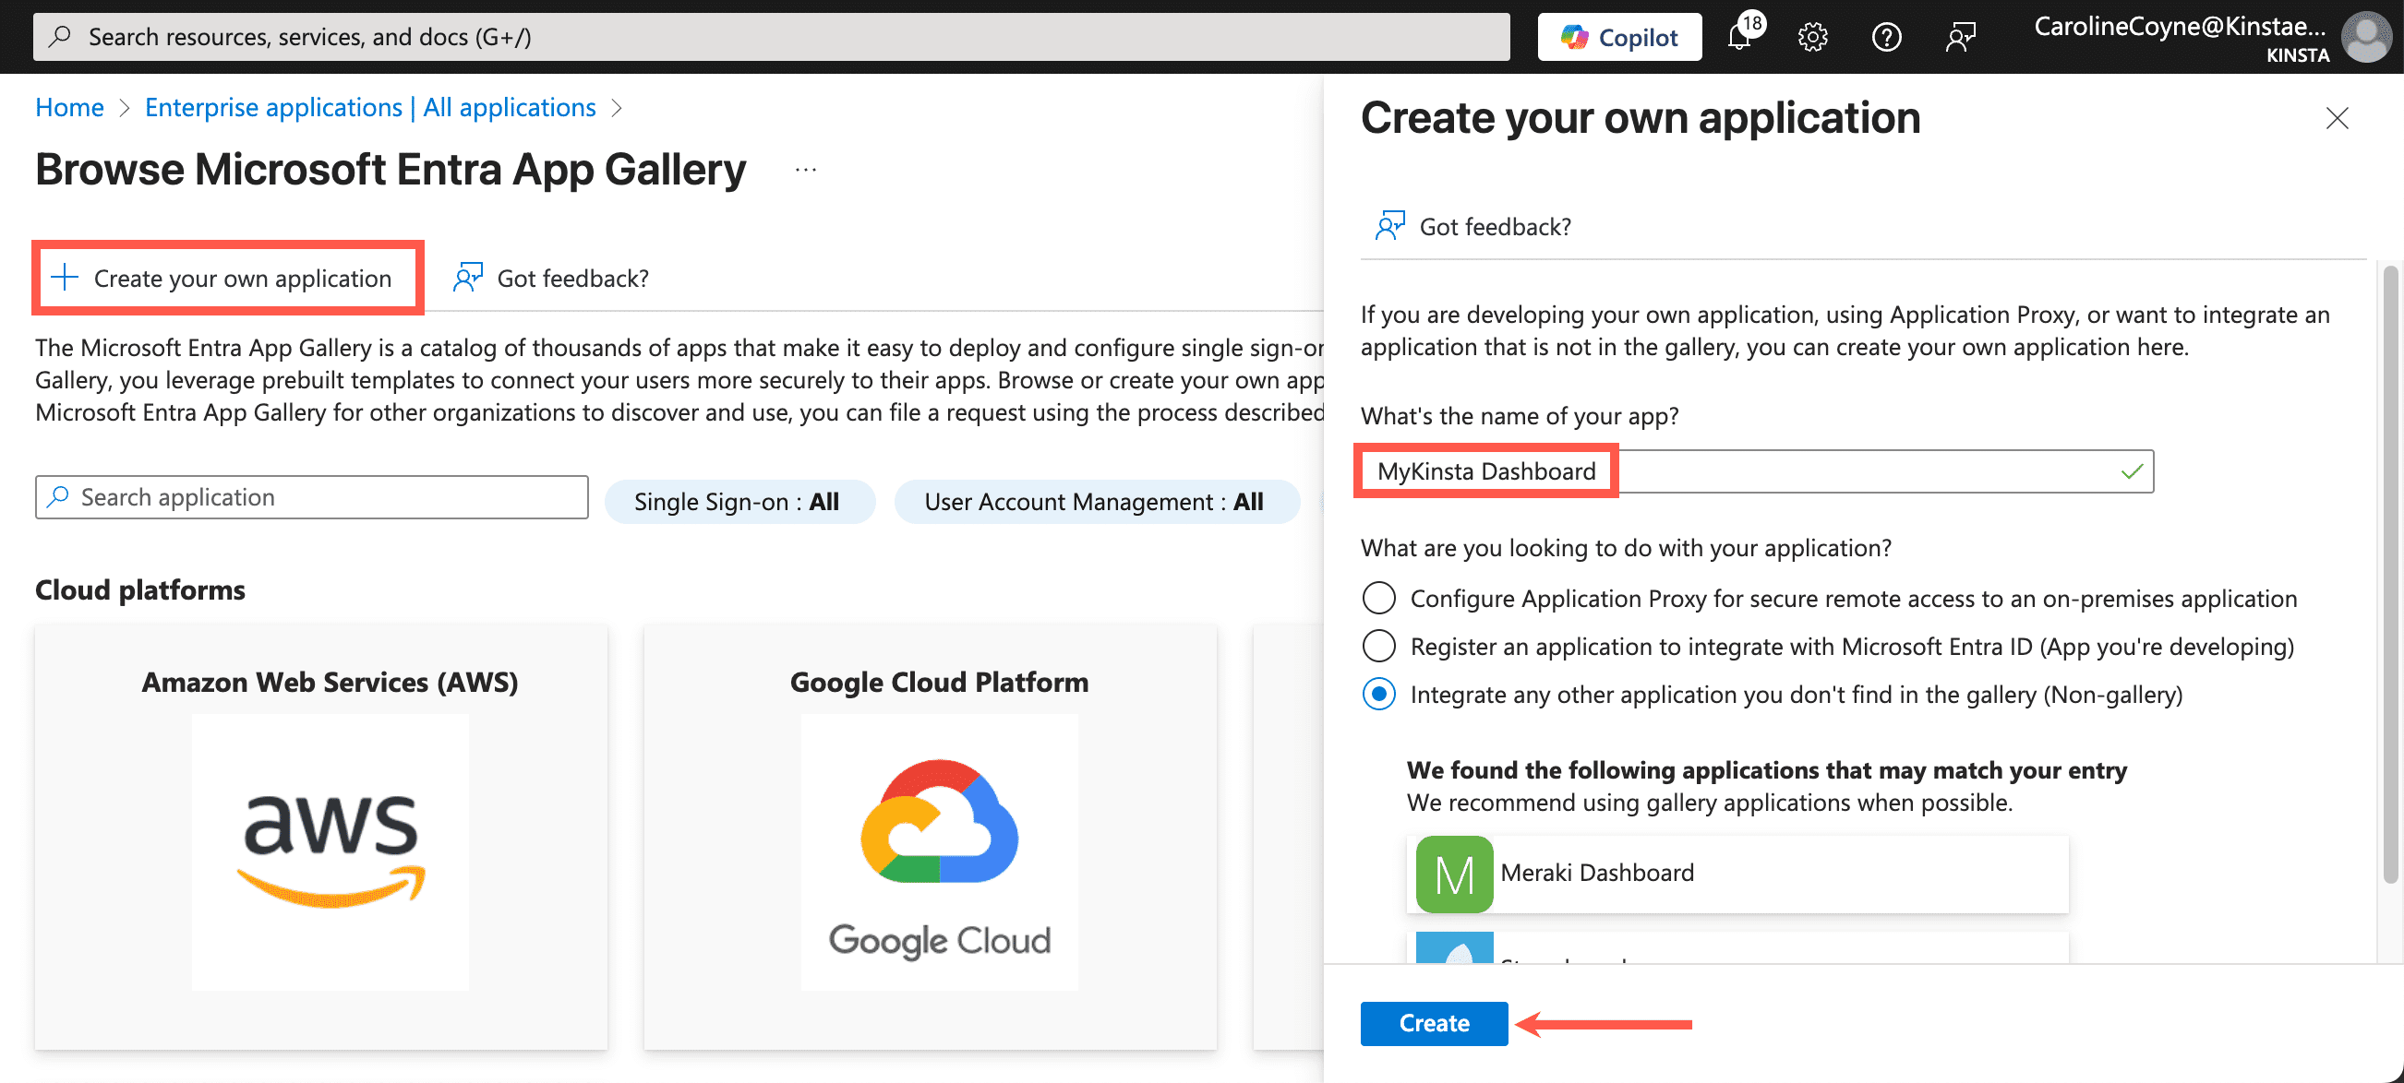Select Configure Application Proxy option
This screenshot has height=1083, width=2404.
point(1378,598)
